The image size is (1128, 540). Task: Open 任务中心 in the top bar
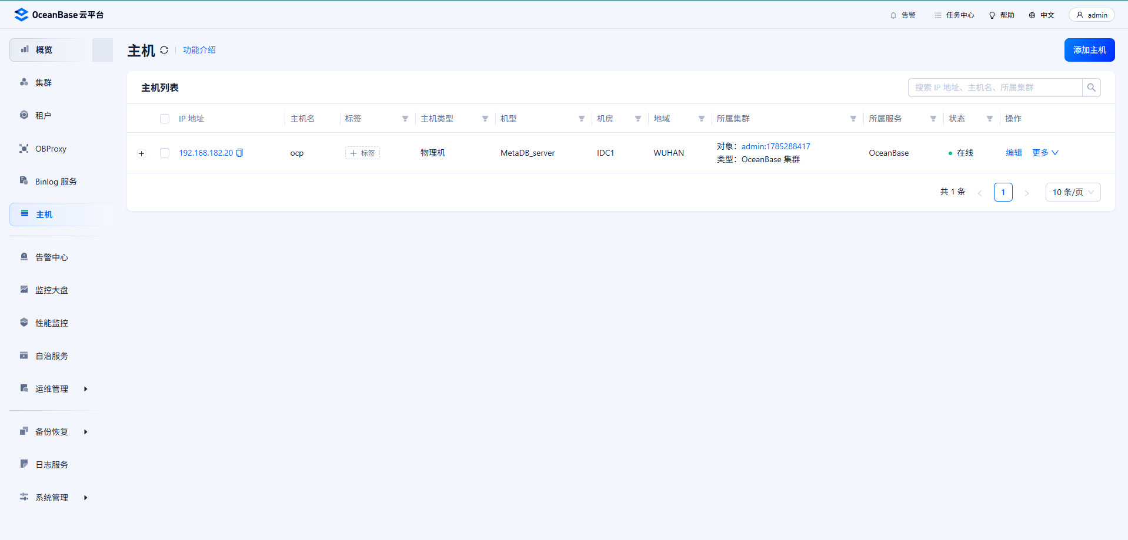(954, 15)
